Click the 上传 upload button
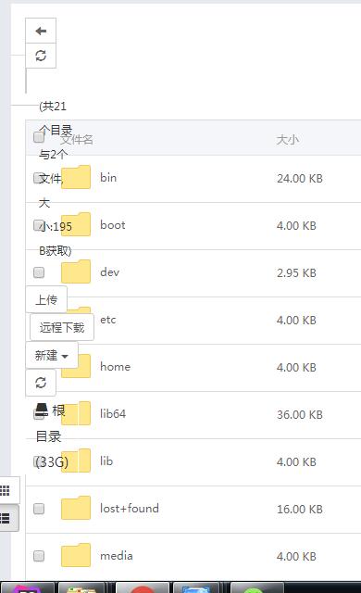 pyautogui.click(x=46, y=300)
